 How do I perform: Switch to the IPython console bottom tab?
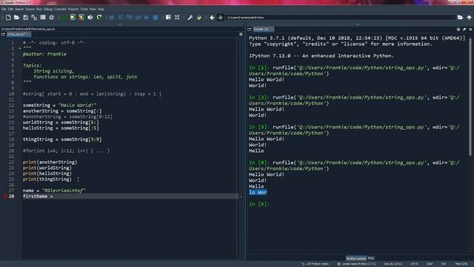coord(355,258)
